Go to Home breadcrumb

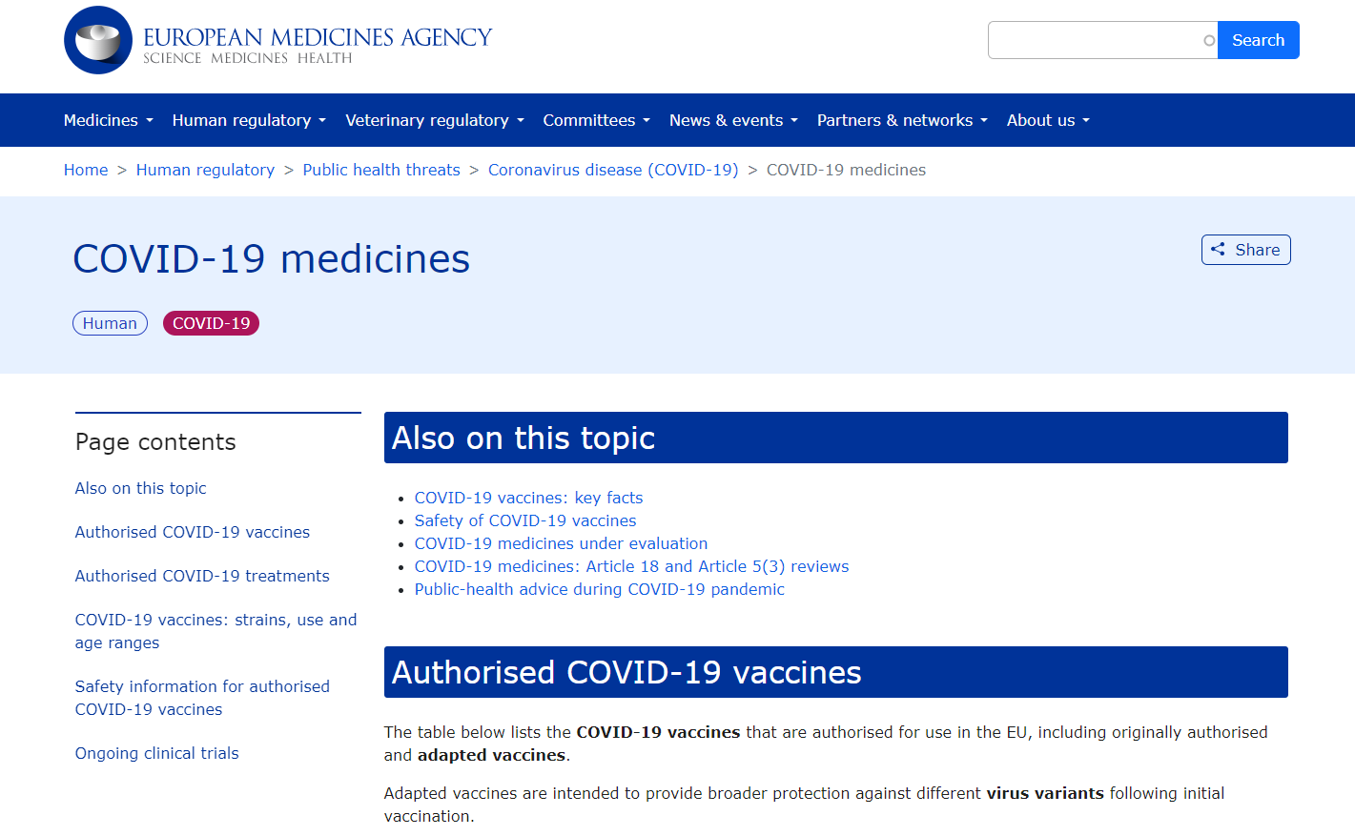(86, 170)
